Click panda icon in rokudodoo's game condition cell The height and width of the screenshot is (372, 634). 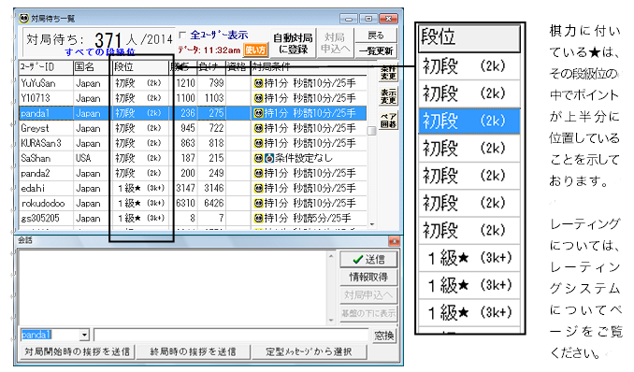258,203
